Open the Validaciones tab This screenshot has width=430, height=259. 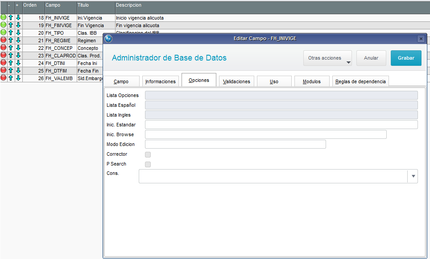click(x=236, y=81)
